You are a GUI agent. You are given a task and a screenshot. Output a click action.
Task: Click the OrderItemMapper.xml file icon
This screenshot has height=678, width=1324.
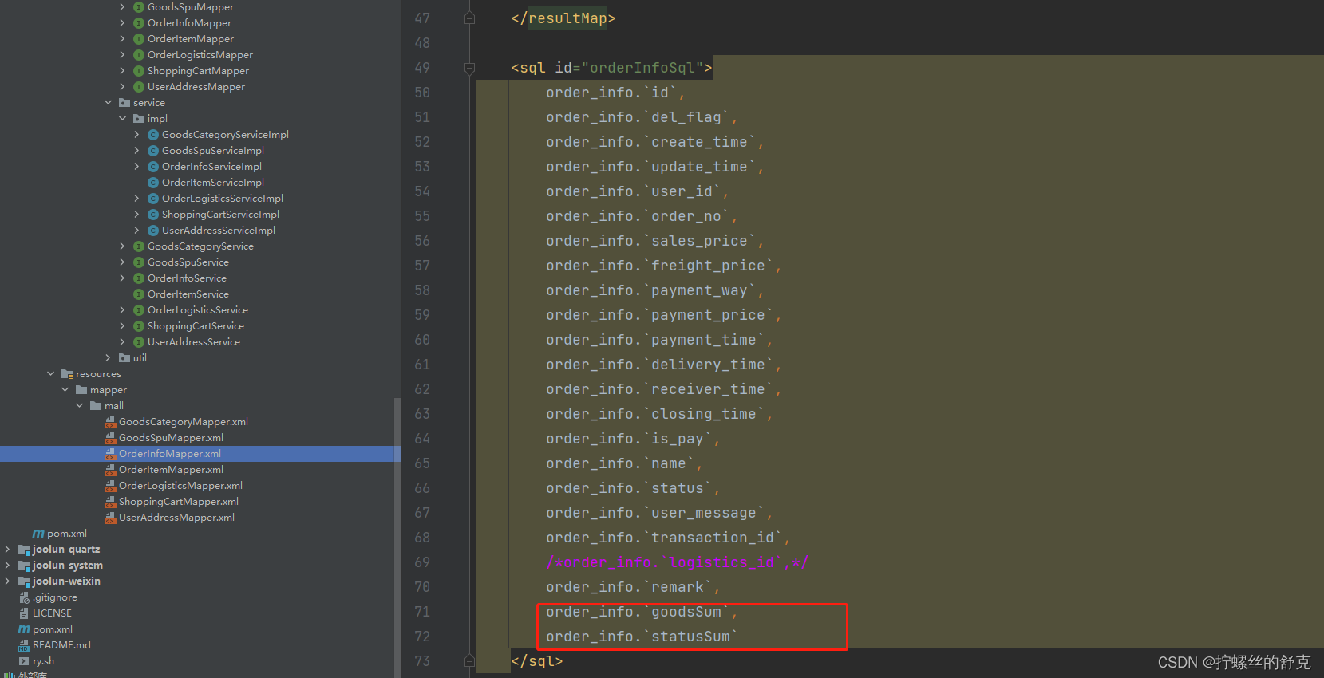[110, 470]
